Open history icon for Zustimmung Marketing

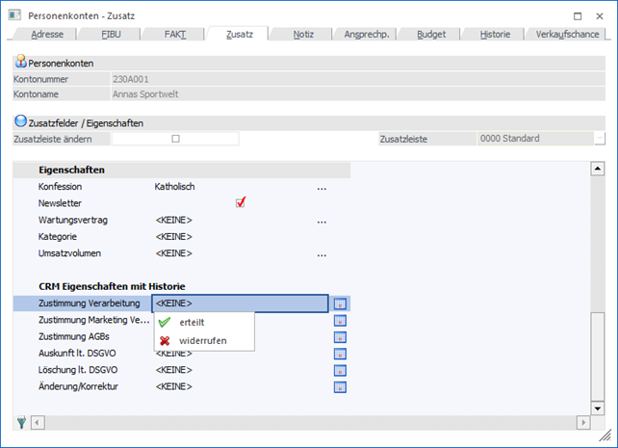pos(340,321)
